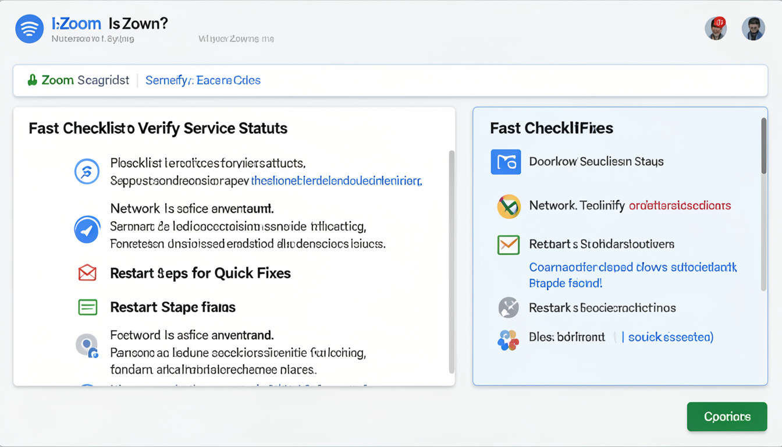
Task: Click the gray globe icon in the right panel
Action: (x=507, y=307)
